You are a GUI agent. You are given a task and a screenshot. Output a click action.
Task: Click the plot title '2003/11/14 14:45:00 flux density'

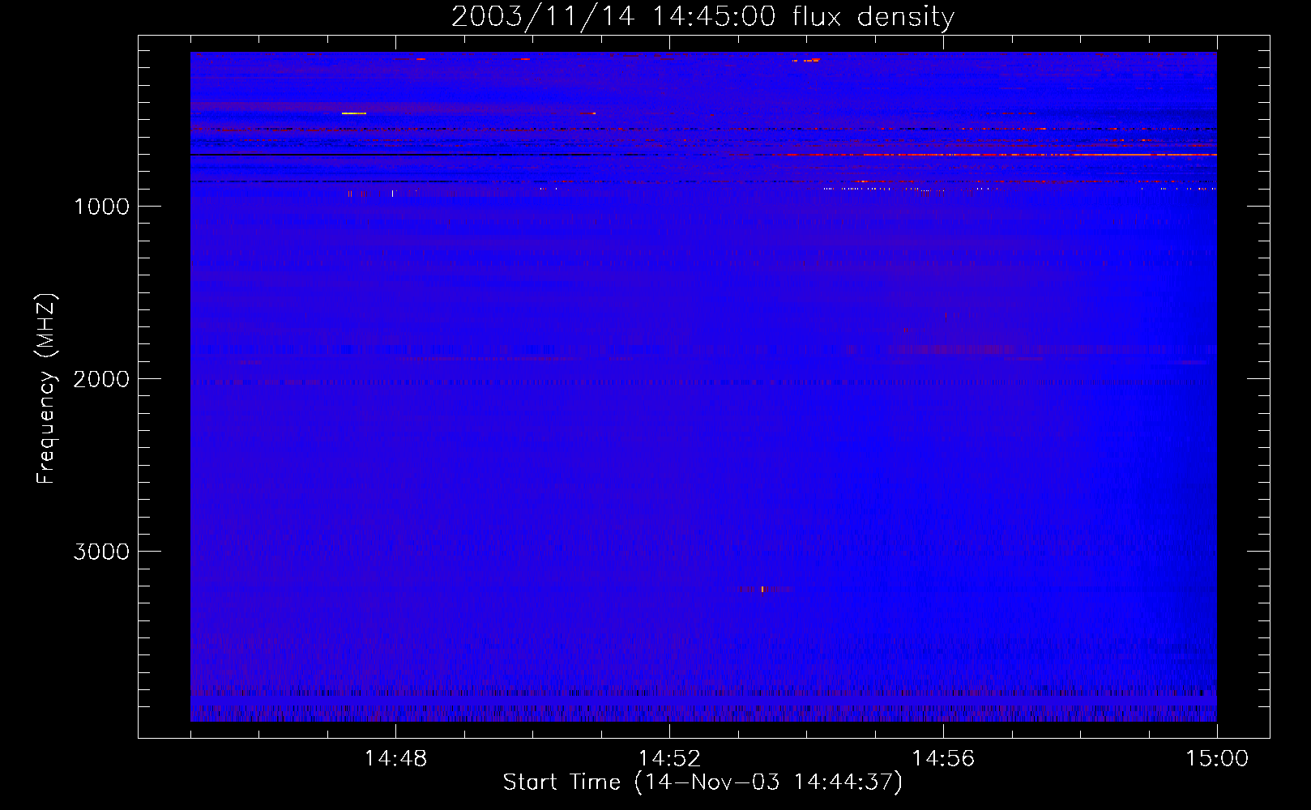[x=702, y=16]
